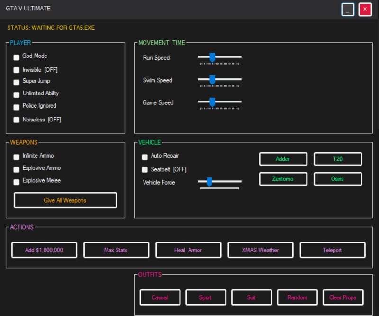Check the Police Ignored option
Viewport: 379px width, 316px height.
(17, 107)
